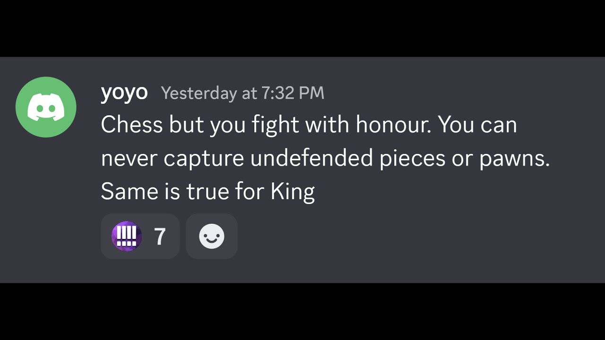The height and width of the screenshot is (340, 605).
Task: Click the reaction count 7
Action: click(x=160, y=237)
